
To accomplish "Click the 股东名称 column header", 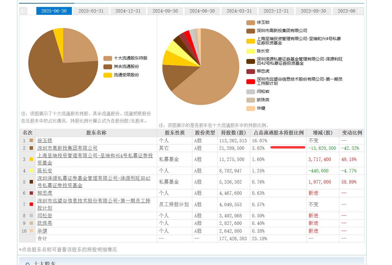I will [x=96, y=133].
